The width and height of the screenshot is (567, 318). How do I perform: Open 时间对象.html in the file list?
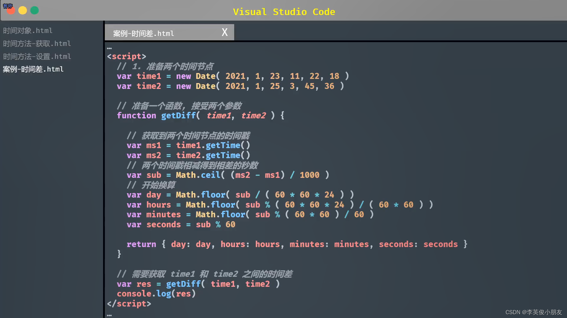pyautogui.click(x=28, y=31)
